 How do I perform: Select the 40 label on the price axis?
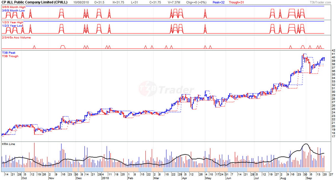(x=333, y=57)
